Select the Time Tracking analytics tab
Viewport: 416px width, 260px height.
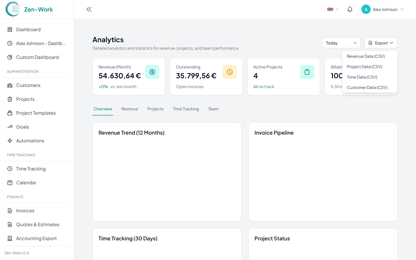tap(186, 109)
